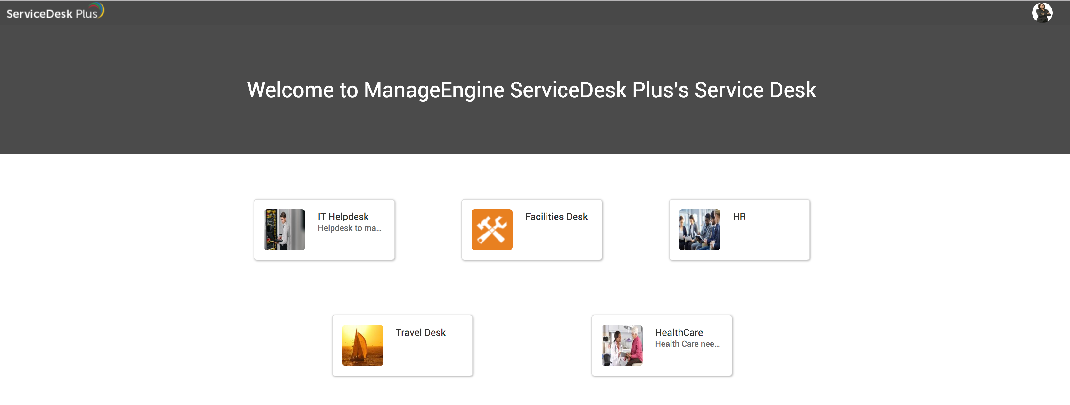Click the Facilities Desk orange tools icon

pos(492,229)
